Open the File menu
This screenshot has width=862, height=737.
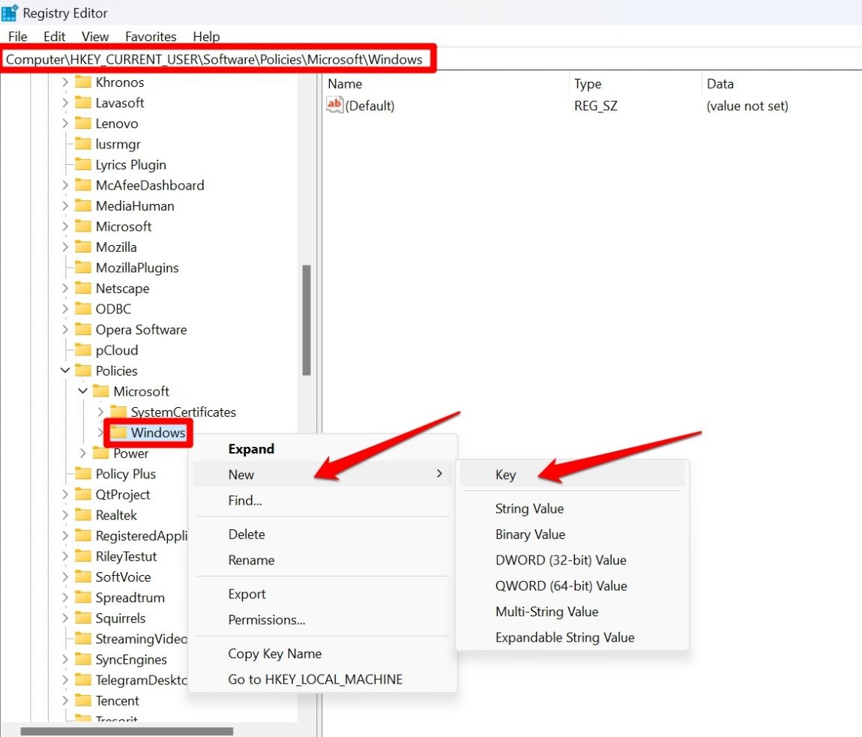17,36
